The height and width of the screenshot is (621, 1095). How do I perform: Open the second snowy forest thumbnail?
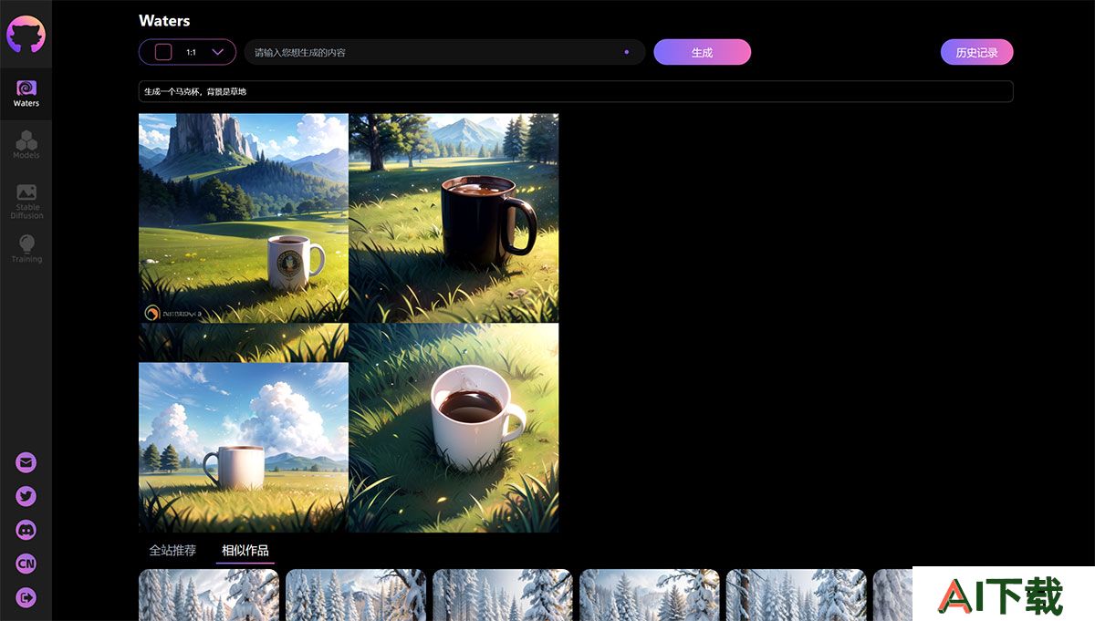tap(356, 595)
